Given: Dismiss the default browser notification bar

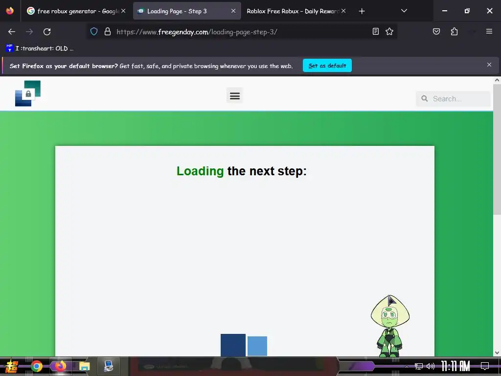Looking at the screenshot, I should click(489, 65).
